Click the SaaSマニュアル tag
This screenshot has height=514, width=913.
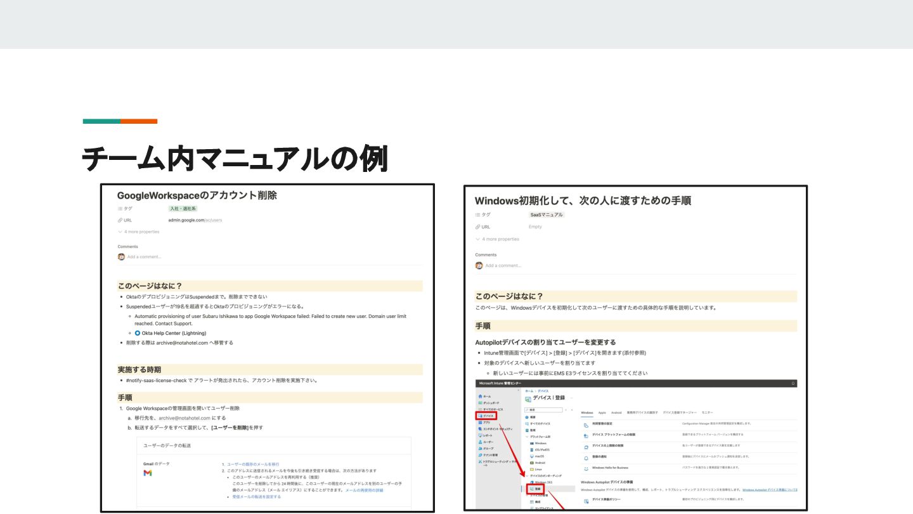547,214
